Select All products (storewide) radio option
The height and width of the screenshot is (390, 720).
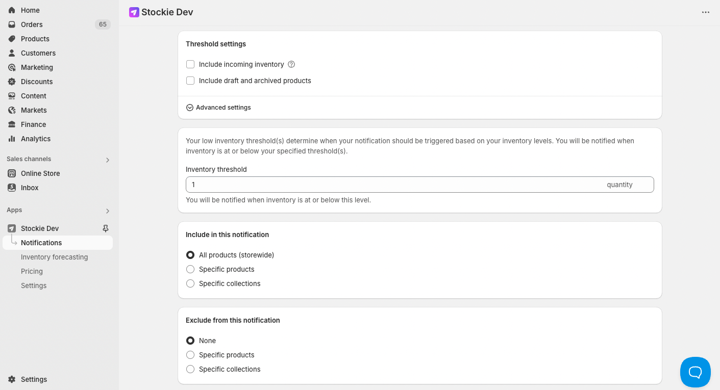coord(190,255)
